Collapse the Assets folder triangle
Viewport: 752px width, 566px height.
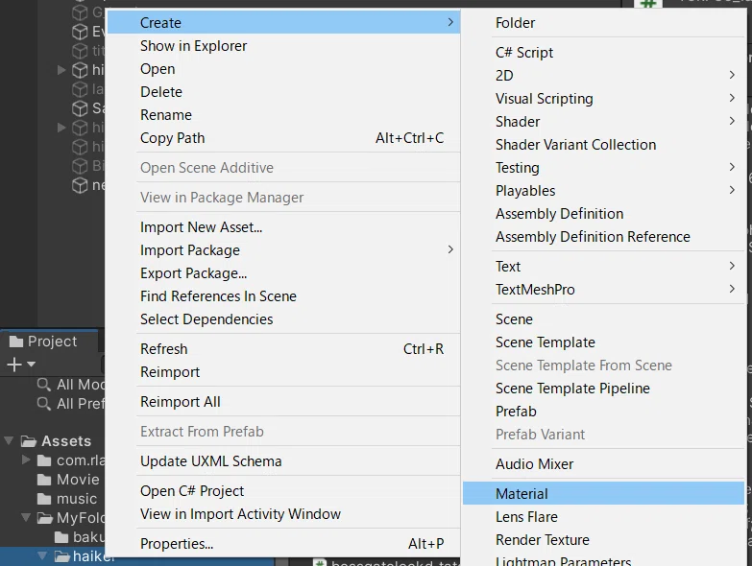(9, 440)
